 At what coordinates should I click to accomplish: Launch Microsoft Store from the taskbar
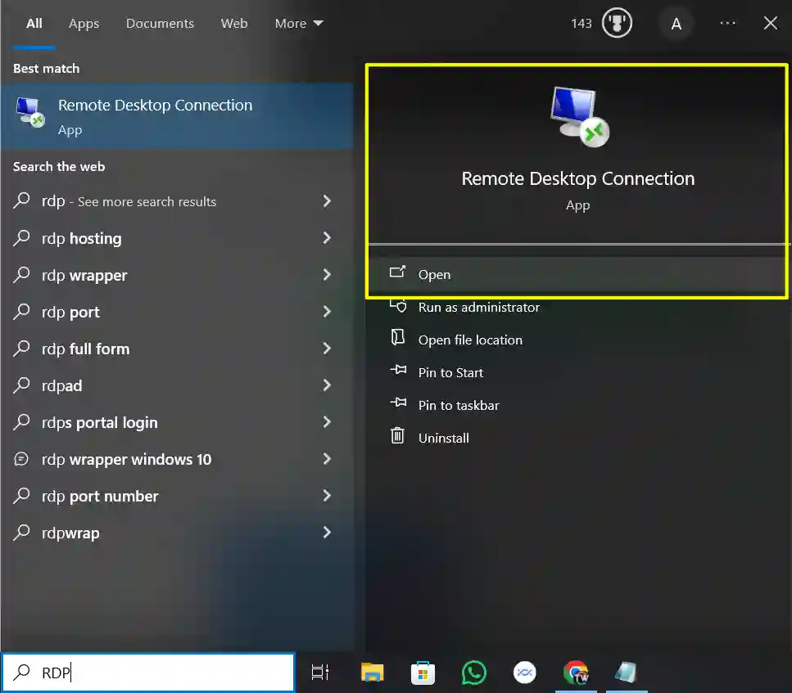click(423, 673)
